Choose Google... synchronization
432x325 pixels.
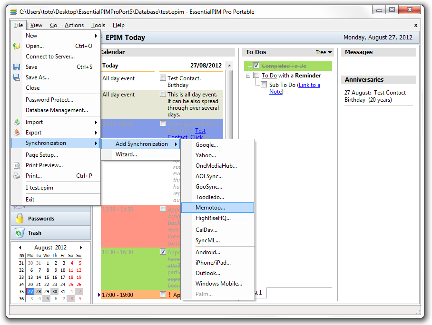pos(217,145)
